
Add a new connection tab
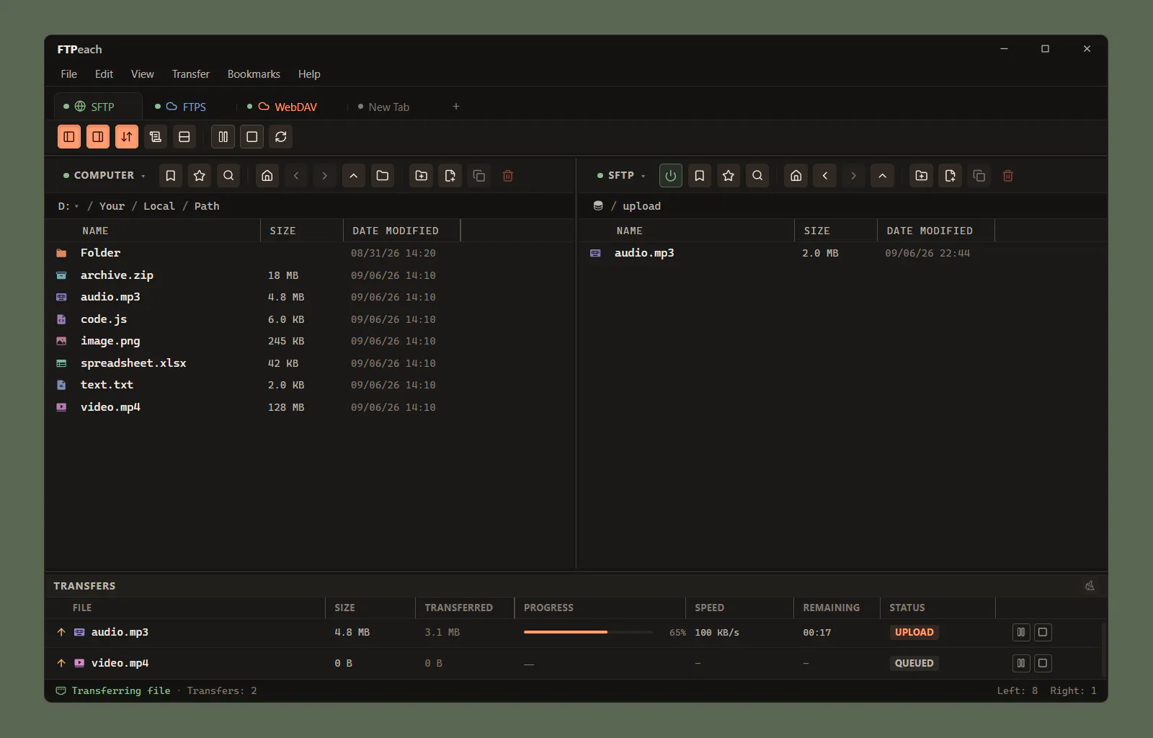(456, 107)
